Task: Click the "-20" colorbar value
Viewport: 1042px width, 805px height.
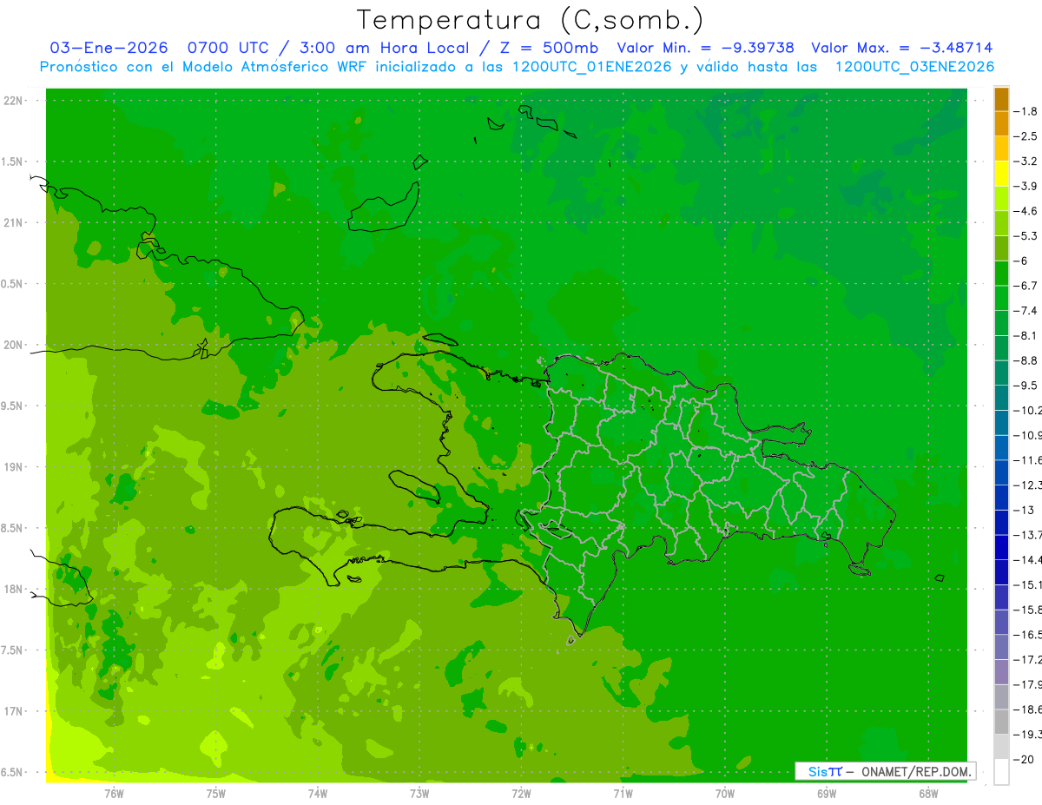Action: coord(1024,760)
